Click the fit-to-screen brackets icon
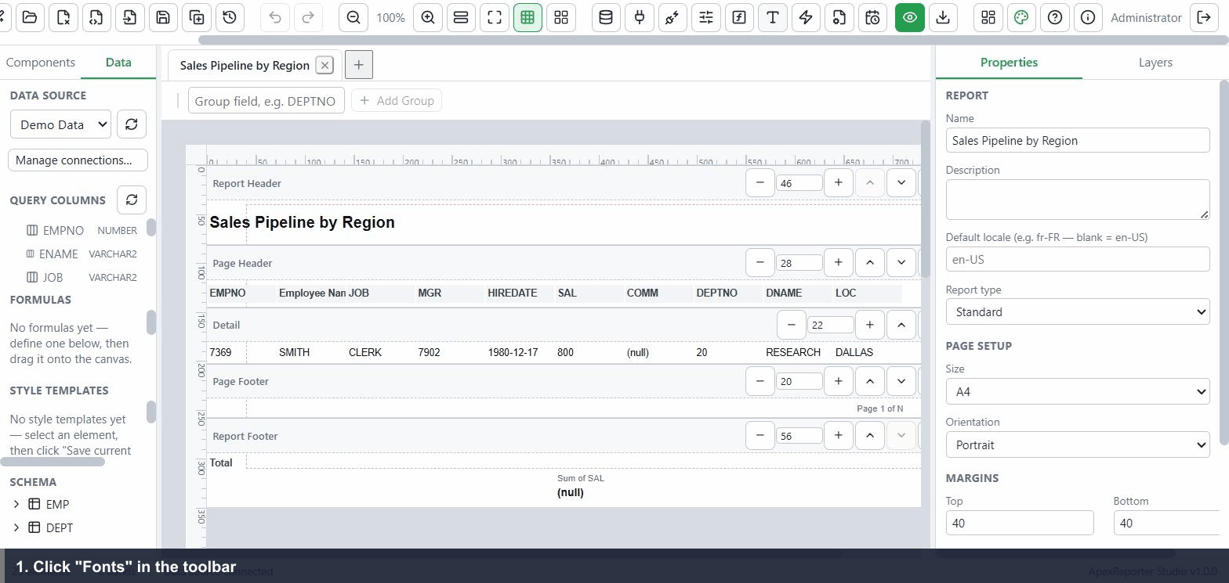 tap(495, 17)
